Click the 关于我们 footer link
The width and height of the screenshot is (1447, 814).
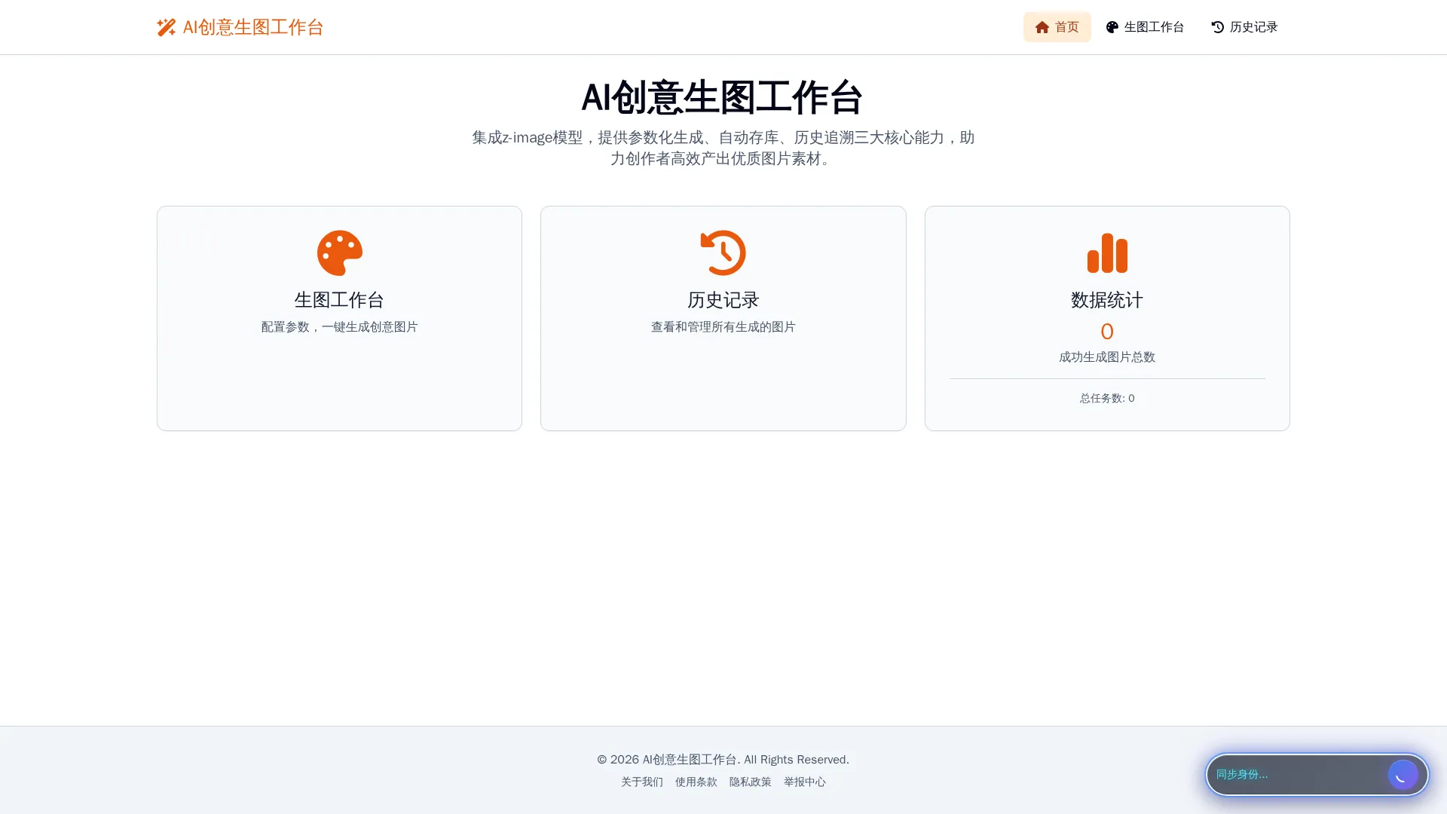641,782
